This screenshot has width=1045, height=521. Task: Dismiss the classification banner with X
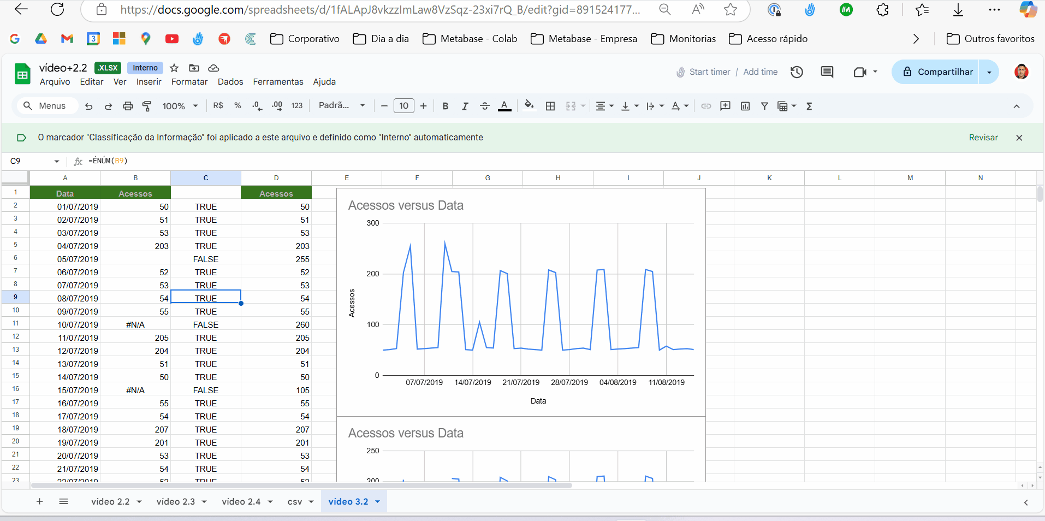(x=1019, y=138)
